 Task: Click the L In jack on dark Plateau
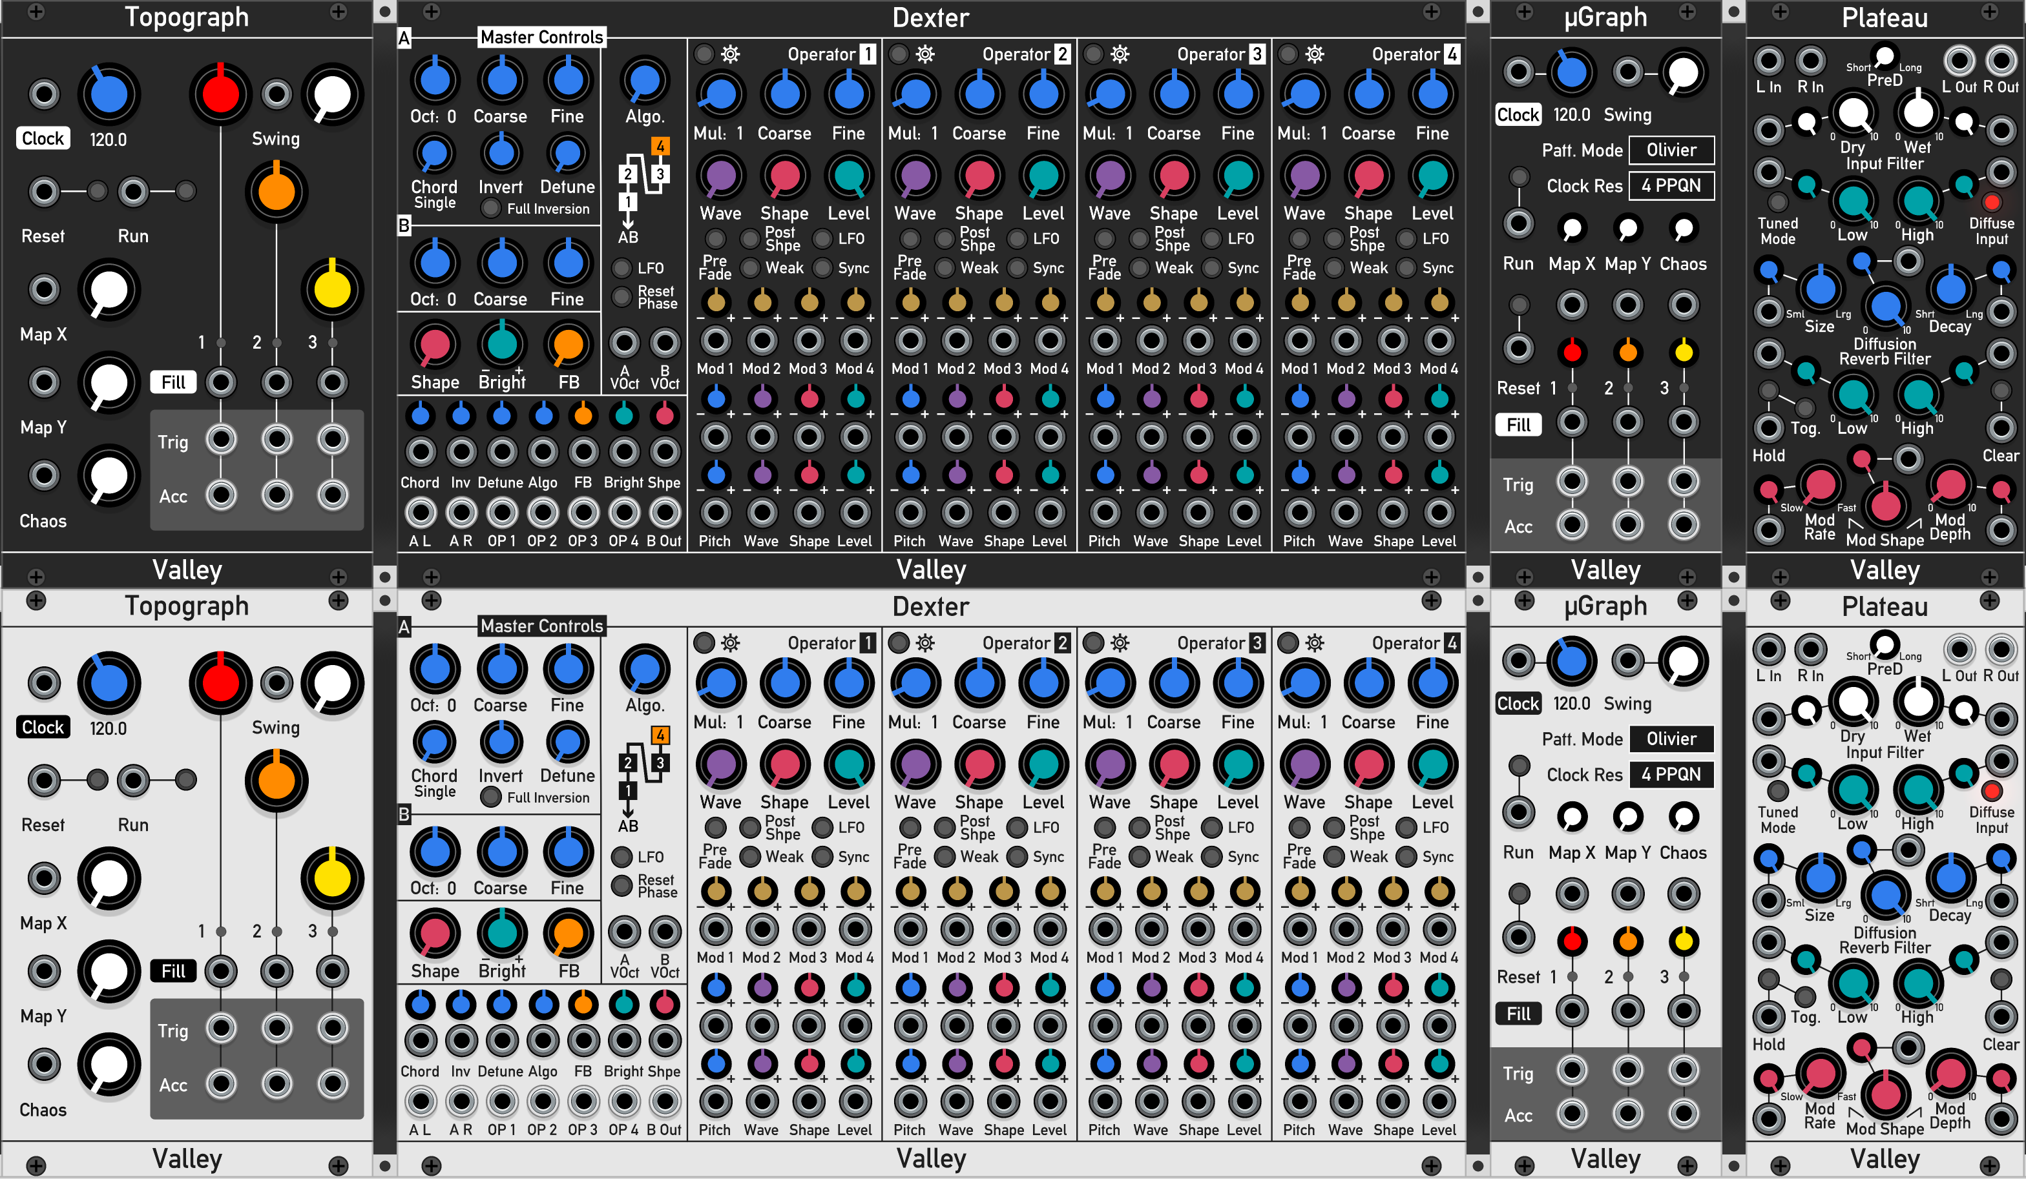click(1768, 61)
